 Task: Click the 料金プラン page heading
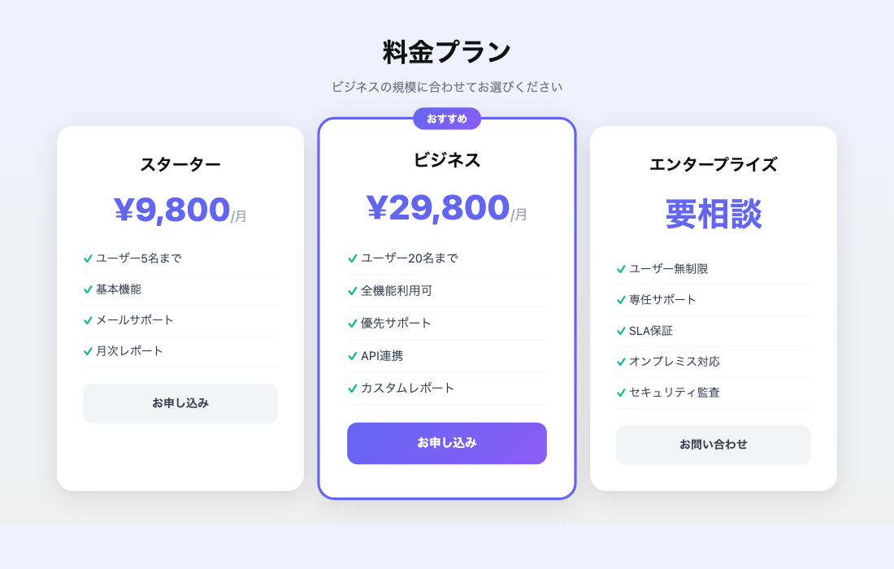(x=447, y=50)
